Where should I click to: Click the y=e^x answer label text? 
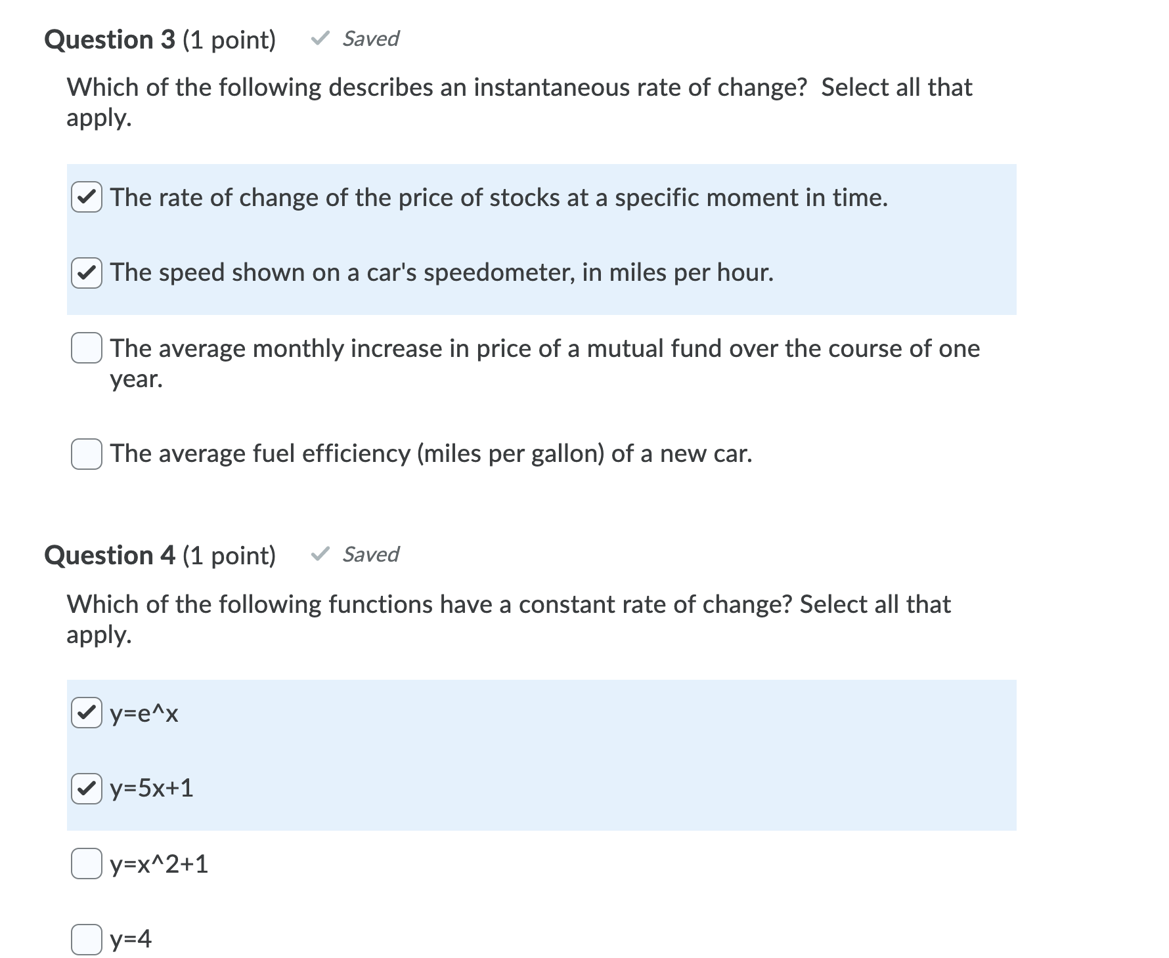tap(146, 715)
